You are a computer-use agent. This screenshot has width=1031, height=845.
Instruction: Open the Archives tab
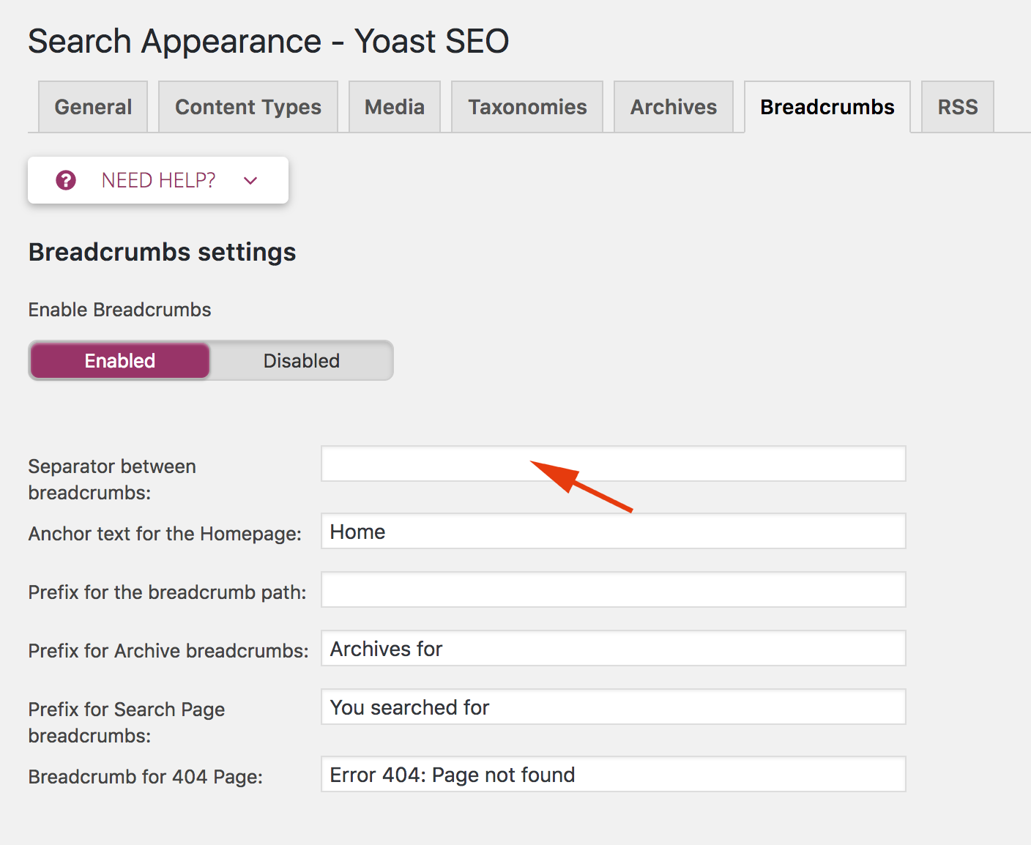674,107
